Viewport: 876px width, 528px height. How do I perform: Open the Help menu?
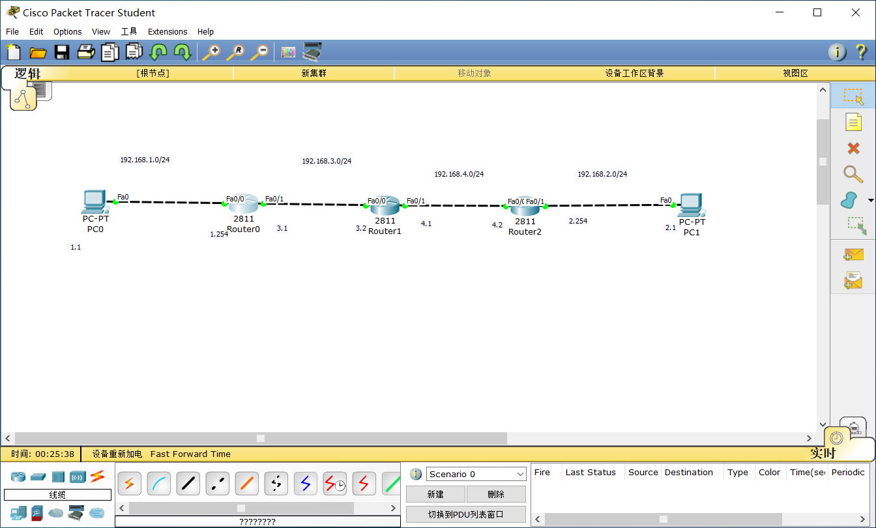(x=205, y=31)
